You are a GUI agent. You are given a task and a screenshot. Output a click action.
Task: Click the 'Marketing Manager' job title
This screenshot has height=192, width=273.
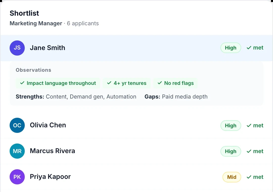[x=36, y=23]
